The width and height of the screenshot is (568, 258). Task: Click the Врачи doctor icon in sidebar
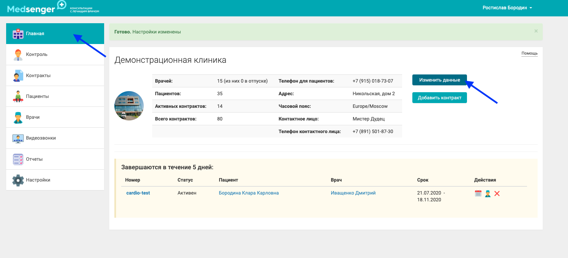tap(18, 117)
